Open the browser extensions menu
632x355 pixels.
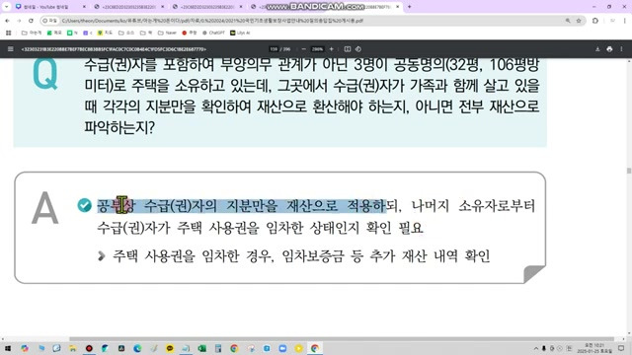point(595,21)
